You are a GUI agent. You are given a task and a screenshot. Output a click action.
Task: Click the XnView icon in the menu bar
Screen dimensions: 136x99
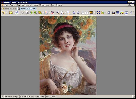3,5
